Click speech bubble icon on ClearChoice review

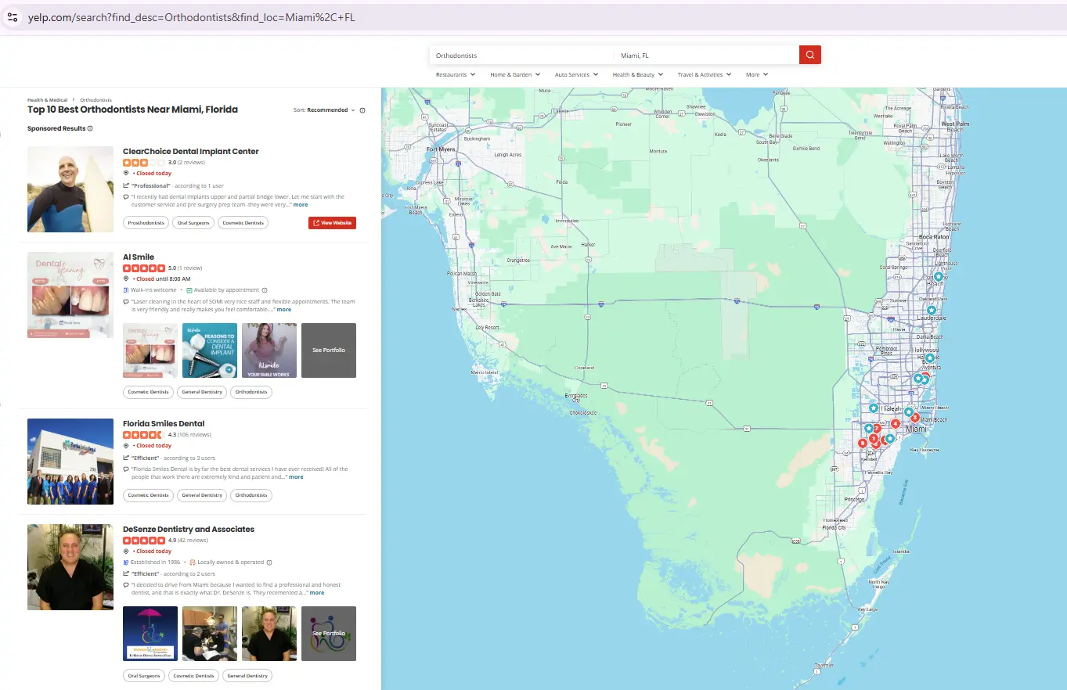click(126, 197)
